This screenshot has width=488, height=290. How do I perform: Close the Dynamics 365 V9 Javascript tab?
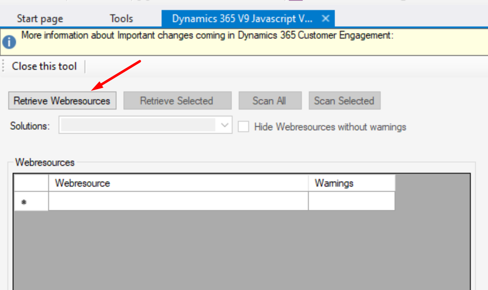coord(326,19)
